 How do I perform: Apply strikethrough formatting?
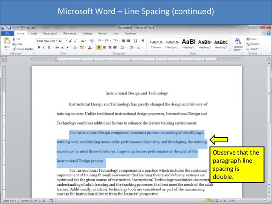point(57,47)
